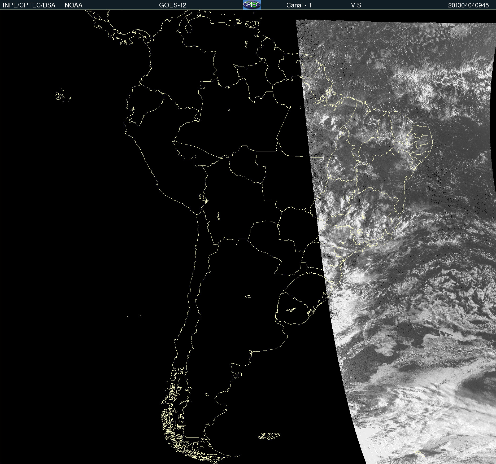Click the VIS channel label
Viewport: 496px width, 464px height.
tap(356, 5)
